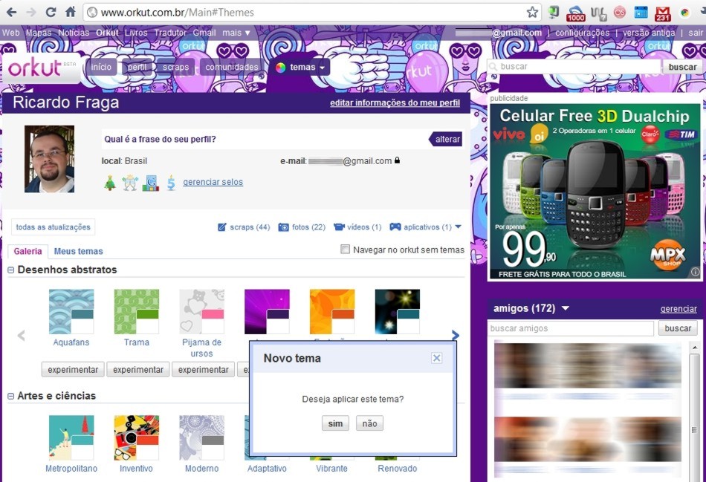Click the bookmark star in the address bar
The height and width of the screenshot is (482, 706).
tap(532, 12)
